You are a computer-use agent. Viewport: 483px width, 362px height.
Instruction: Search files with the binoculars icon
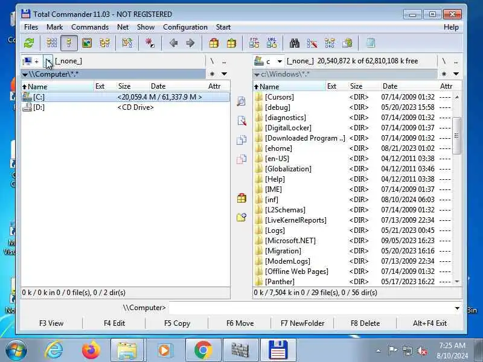295,43
